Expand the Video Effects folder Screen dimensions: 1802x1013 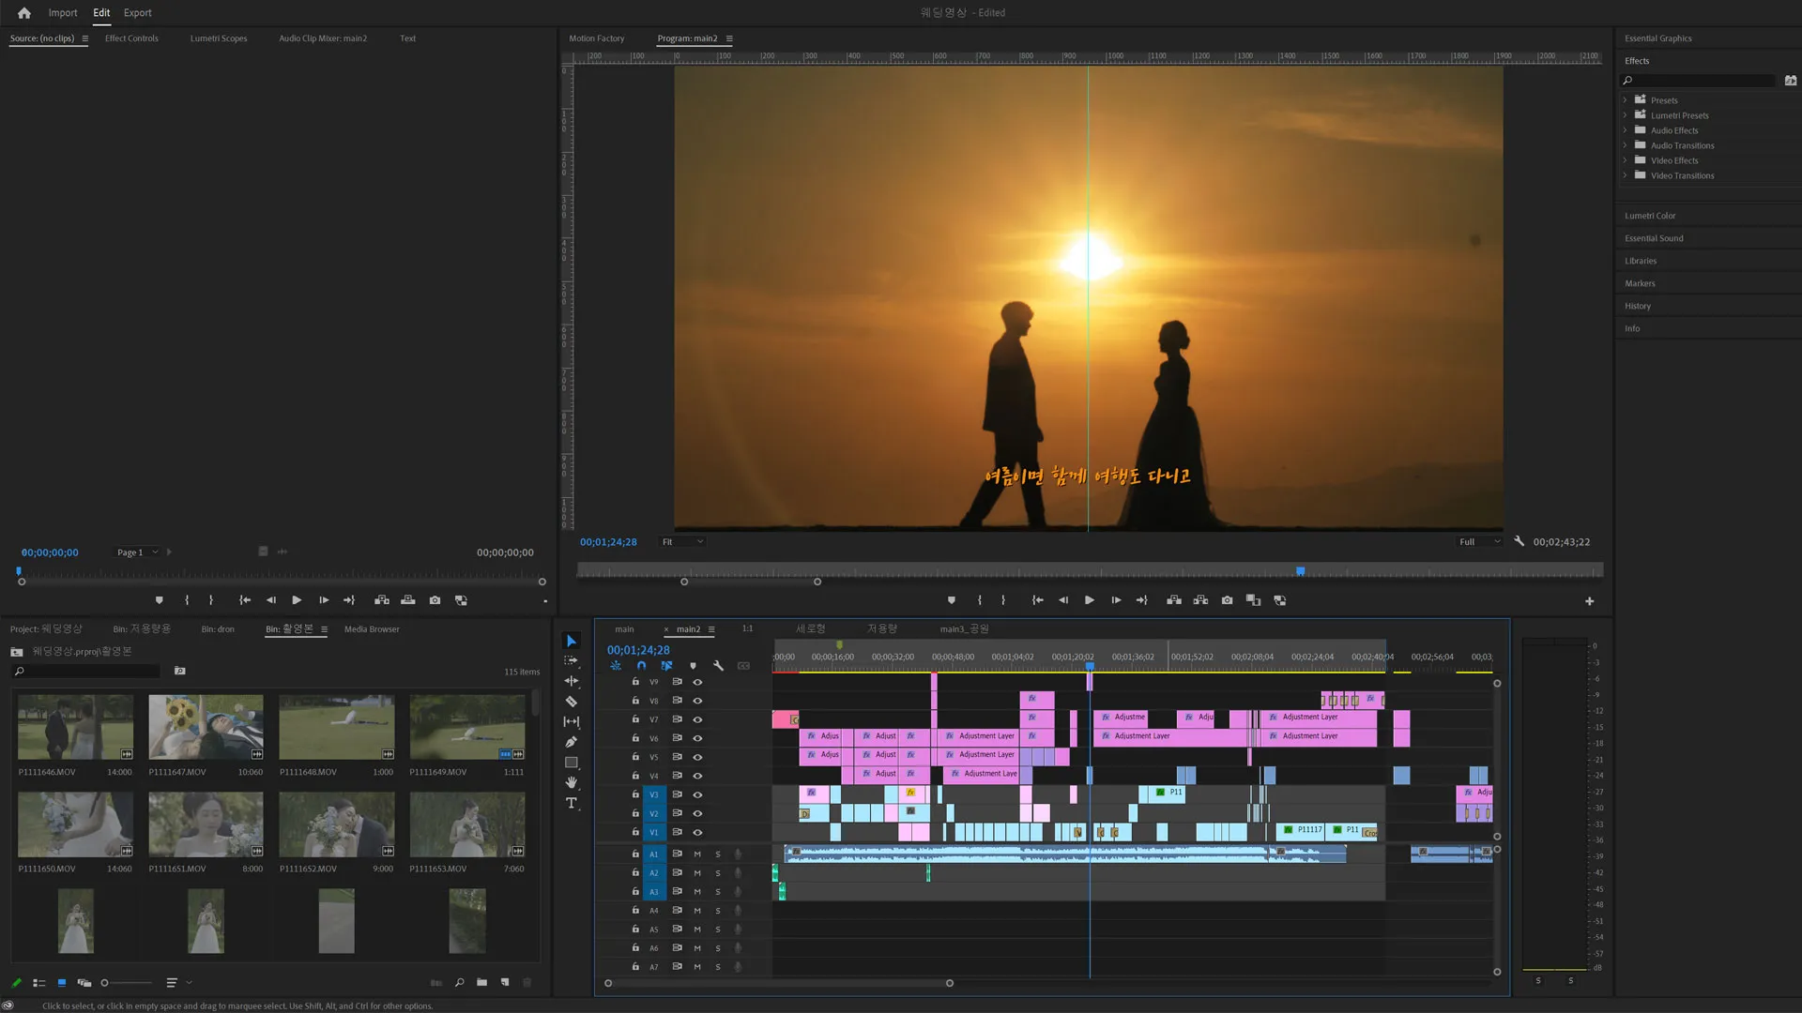[x=1626, y=160]
